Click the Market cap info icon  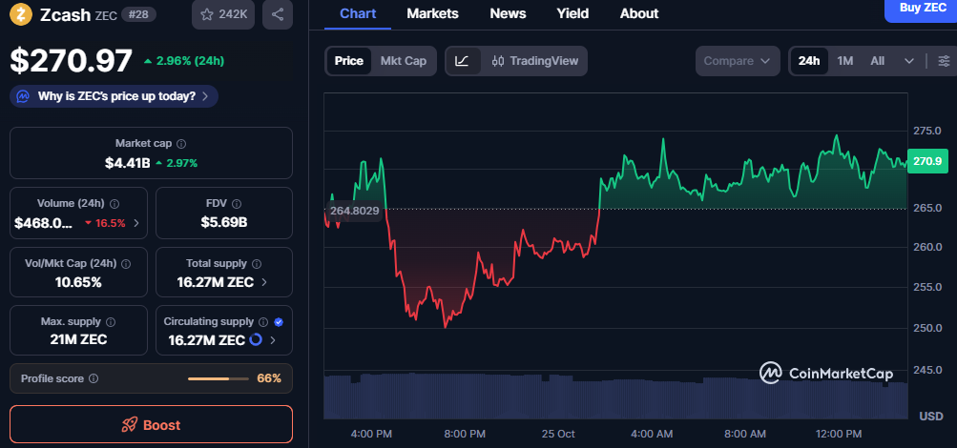point(178,143)
